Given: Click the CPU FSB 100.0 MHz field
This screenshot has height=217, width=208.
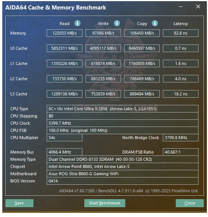Looking at the screenshot, I should point(123,130).
